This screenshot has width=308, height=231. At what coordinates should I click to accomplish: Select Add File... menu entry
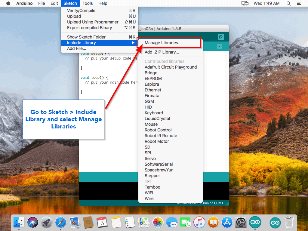(100, 48)
